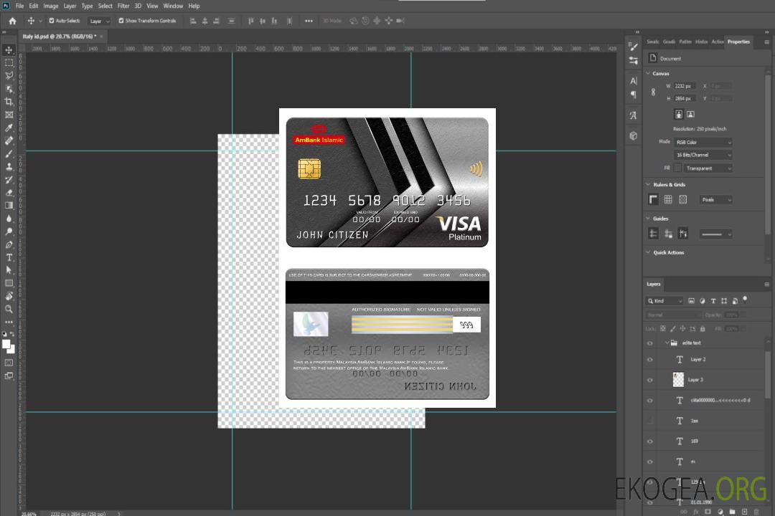Toggle the Auto-Select checkbox

click(x=52, y=21)
